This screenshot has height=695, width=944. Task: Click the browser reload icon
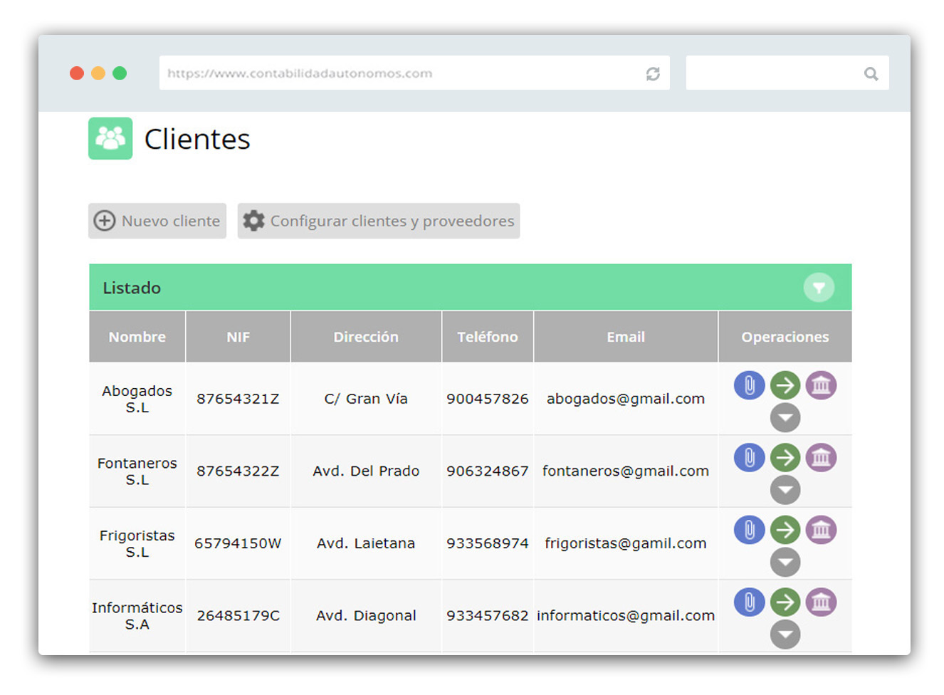(653, 73)
